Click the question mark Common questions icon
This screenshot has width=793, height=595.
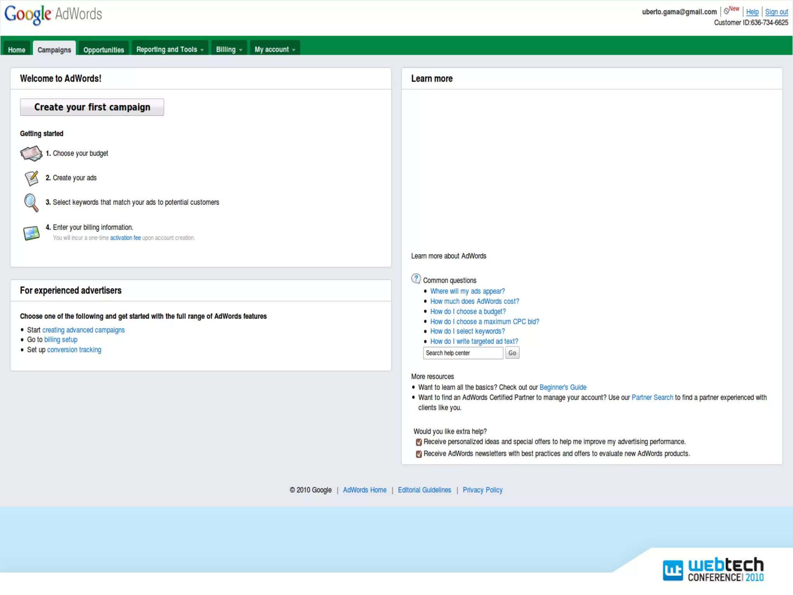[x=416, y=279]
